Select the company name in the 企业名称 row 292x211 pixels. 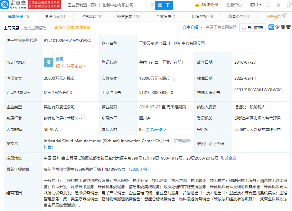(172, 43)
